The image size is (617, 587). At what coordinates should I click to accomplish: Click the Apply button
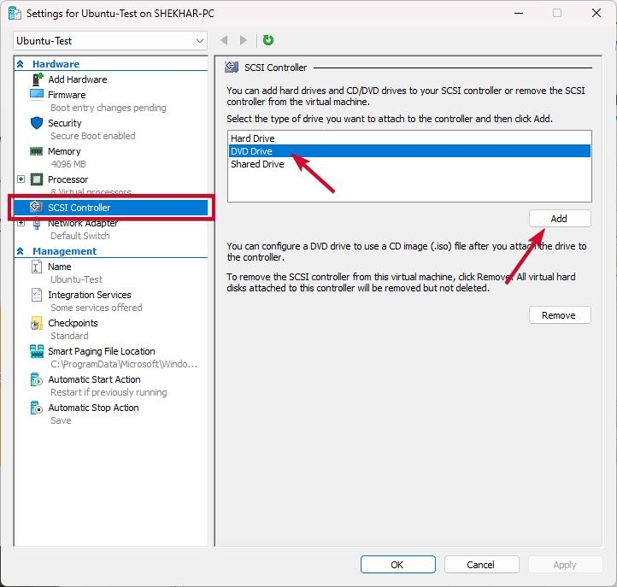[565, 565]
